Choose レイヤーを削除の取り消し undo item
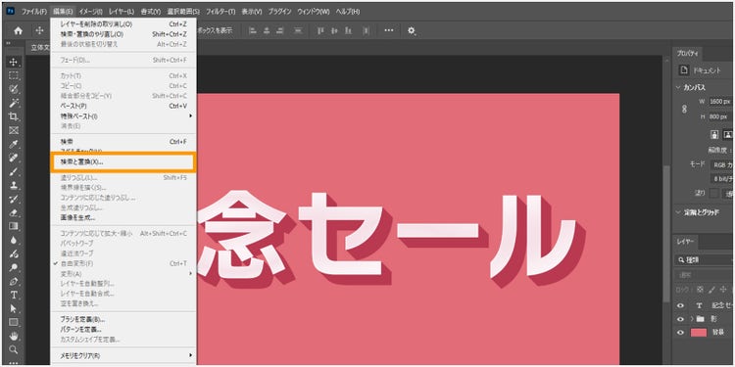735x367 pixels. [123, 23]
